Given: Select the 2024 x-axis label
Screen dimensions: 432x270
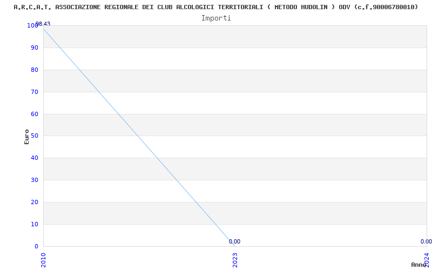Looking at the screenshot, I should tap(427, 260).
